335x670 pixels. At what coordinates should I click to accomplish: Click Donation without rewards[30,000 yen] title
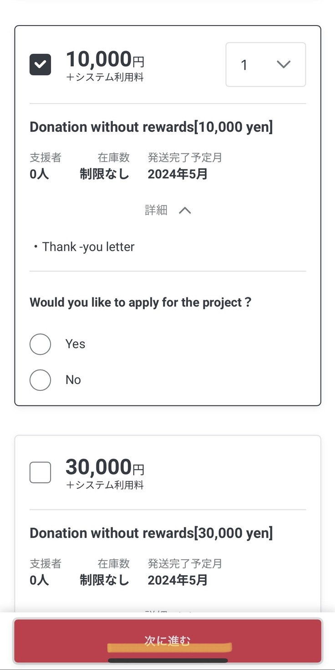(151, 533)
